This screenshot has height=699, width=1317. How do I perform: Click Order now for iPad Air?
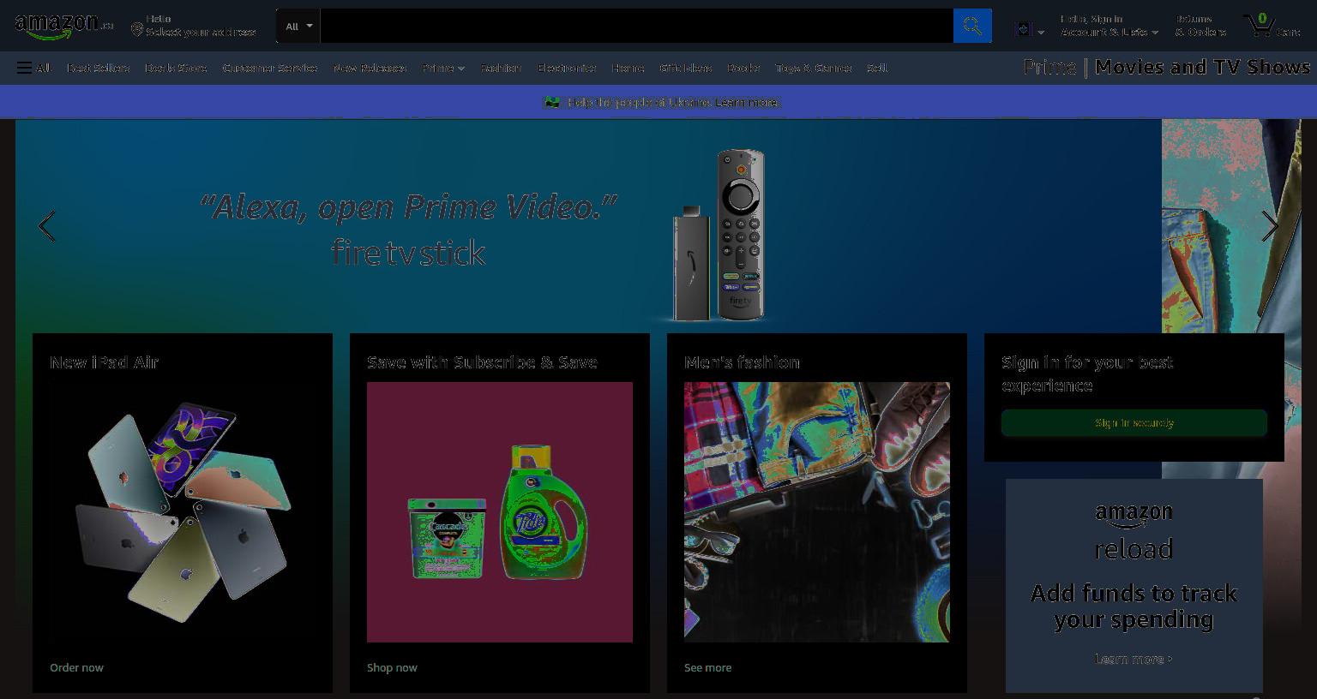click(x=76, y=667)
